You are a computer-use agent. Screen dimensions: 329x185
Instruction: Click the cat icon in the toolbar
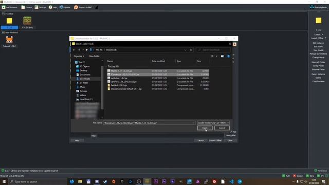point(97,7)
